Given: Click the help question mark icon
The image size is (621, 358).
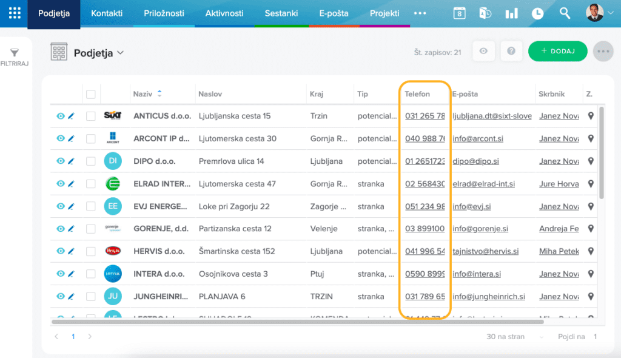Looking at the screenshot, I should tap(511, 52).
